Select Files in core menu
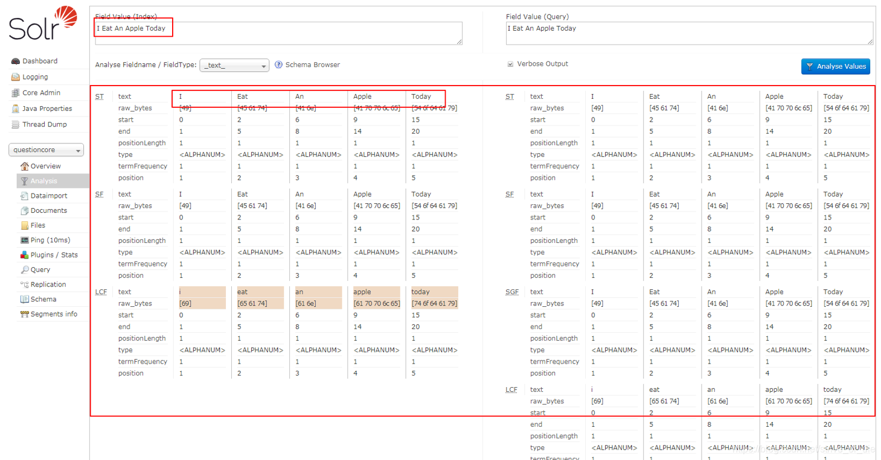The width and height of the screenshot is (881, 460). tap(38, 225)
